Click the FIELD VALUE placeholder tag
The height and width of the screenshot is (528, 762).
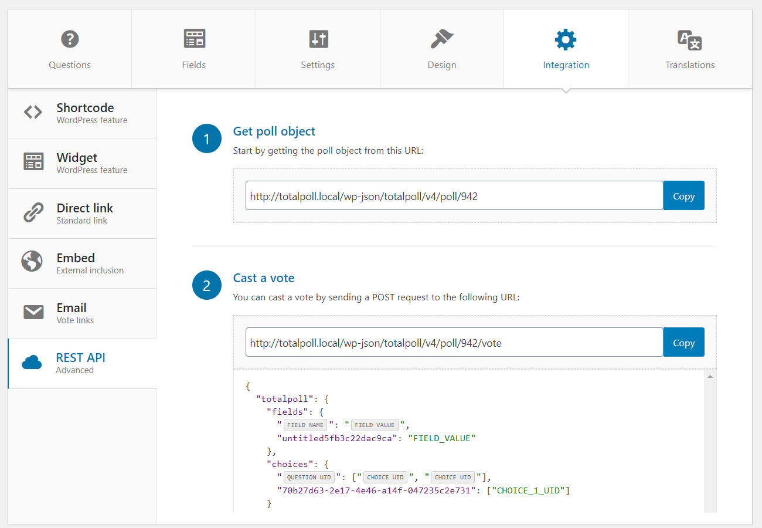point(375,425)
